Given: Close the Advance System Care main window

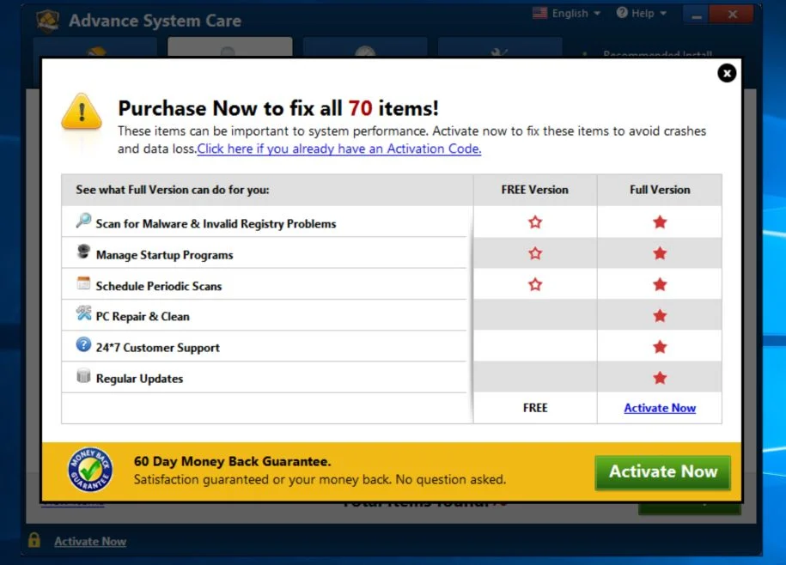Looking at the screenshot, I should (x=732, y=14).
